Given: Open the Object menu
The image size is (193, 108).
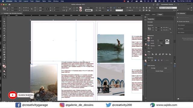Looking at the screenshot, I should tap(38, 1).
